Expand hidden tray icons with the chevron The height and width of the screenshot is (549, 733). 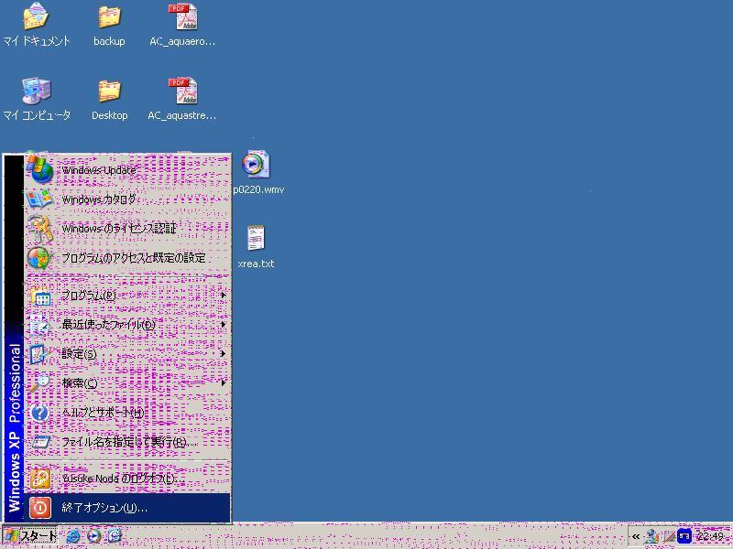tap(636, 536)
